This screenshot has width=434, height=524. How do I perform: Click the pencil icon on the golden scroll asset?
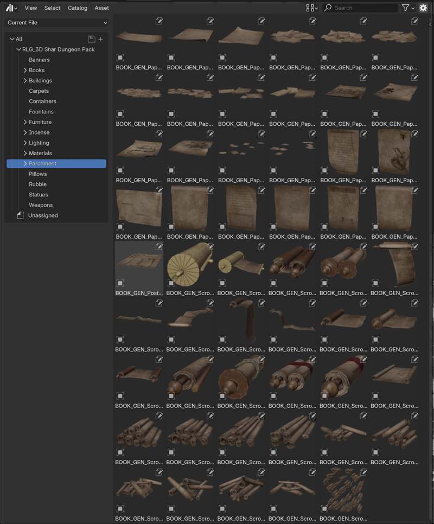click(210, 246)
